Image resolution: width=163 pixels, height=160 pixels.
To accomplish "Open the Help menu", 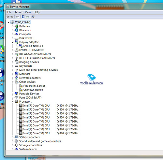I will (37, 12).
